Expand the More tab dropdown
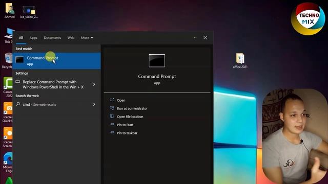Viewport: 328px width, 184px height. click(87, 38)
